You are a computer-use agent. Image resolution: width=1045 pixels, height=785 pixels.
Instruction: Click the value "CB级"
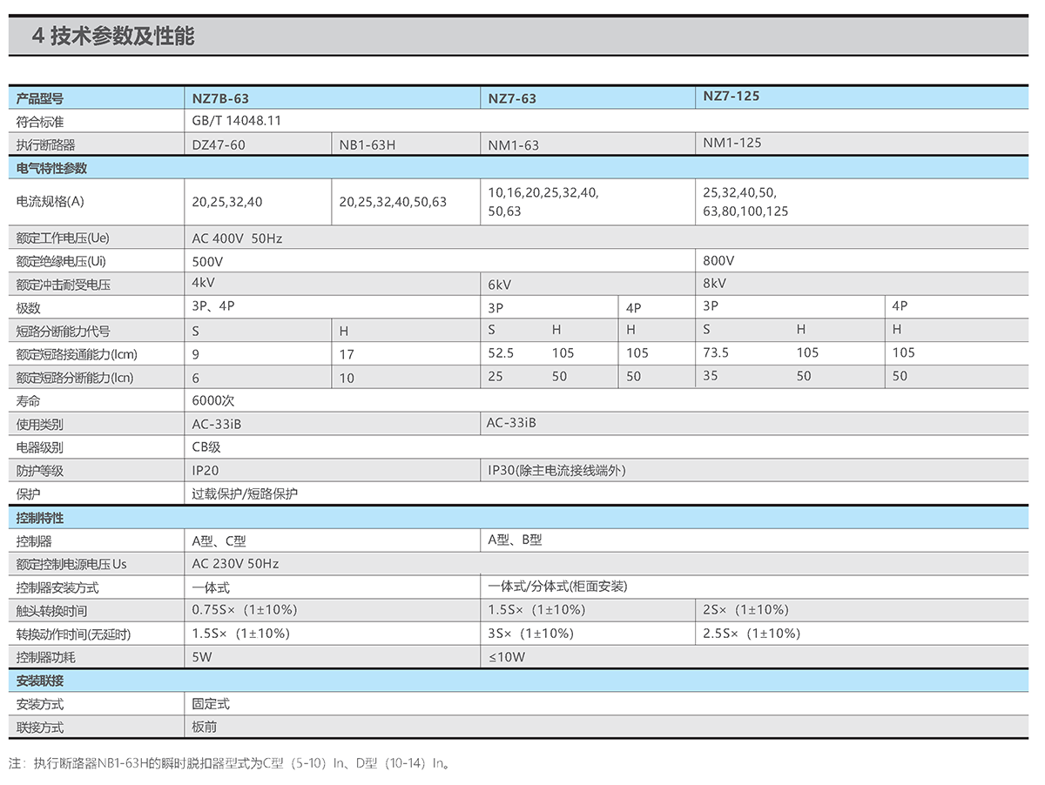(x=206, y=447)
